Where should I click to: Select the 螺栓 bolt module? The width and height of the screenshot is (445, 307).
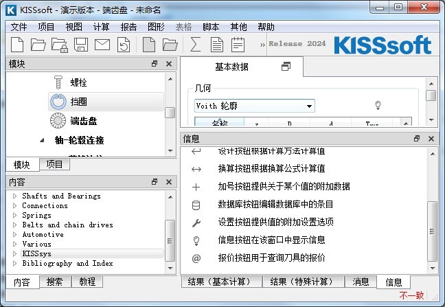(78, 82)
